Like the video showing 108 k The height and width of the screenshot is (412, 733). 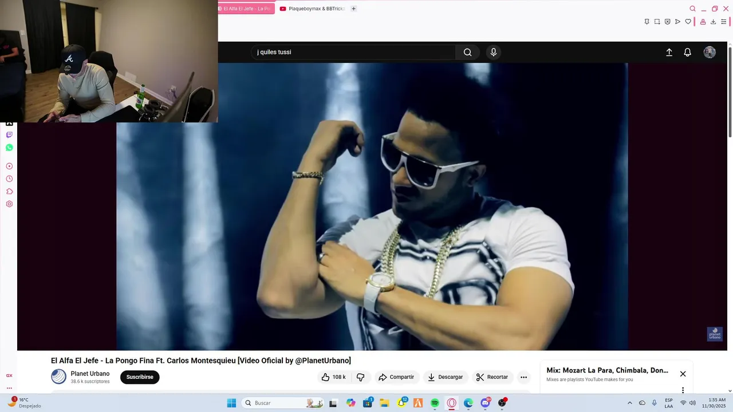[x=333, y=377]
